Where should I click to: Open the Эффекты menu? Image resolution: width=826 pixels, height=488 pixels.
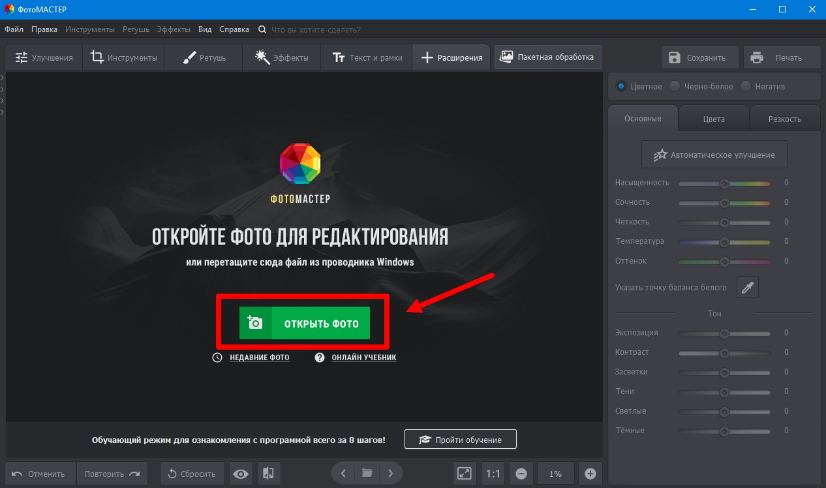pyautogui.click(x=174, y=29)
